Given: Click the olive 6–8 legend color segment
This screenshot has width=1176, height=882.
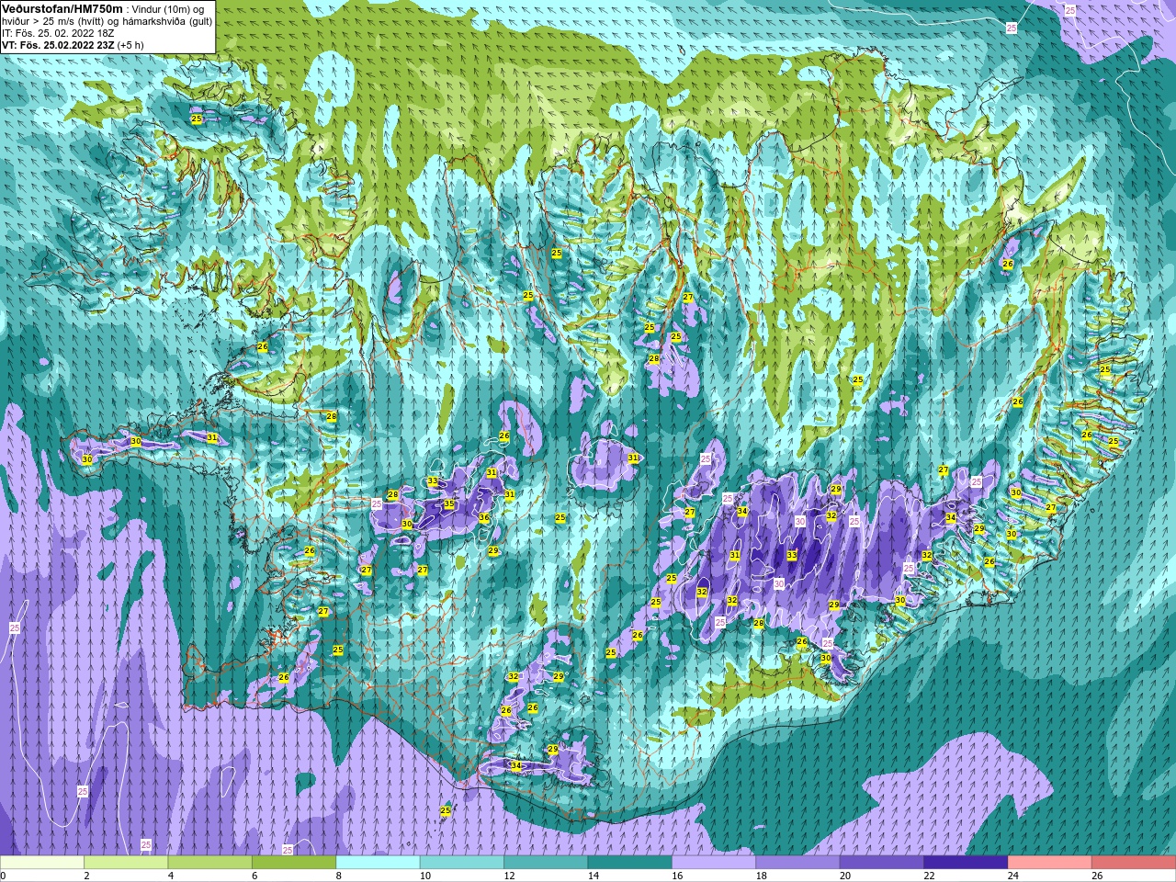Looking at the screenshot, I should click(x=294, y=863).
